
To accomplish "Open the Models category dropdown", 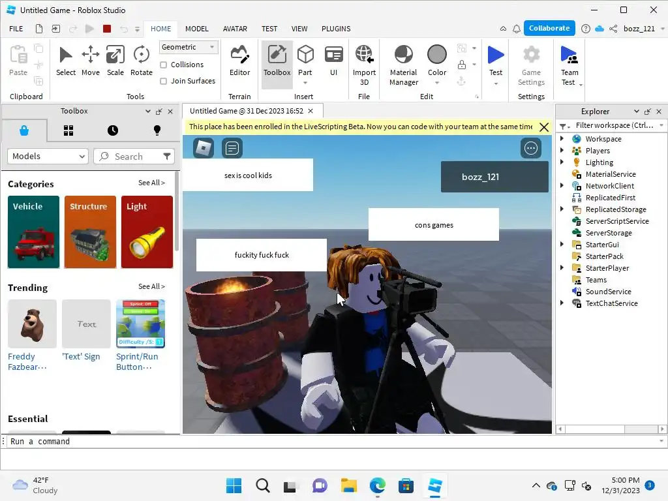I will [x=48, y=157].
